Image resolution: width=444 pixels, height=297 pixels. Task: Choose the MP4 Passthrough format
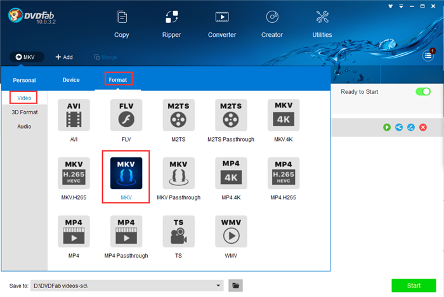pos(126,231)
